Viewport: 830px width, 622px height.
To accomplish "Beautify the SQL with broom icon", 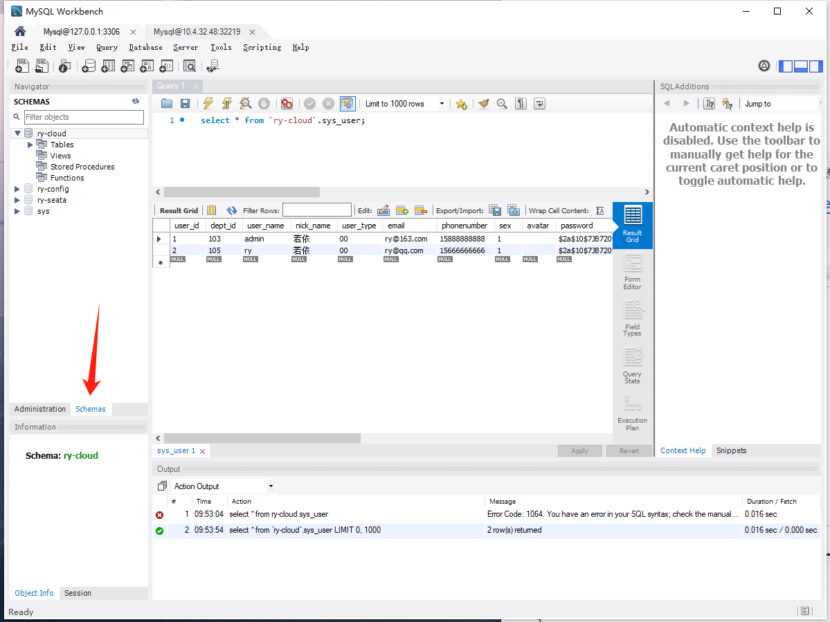I will coord(483,104).
